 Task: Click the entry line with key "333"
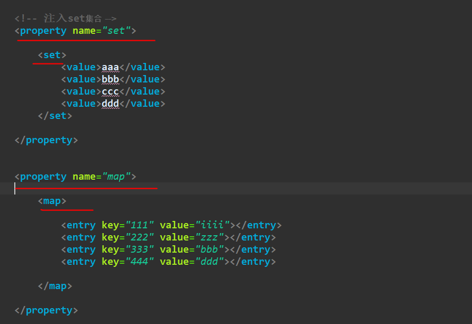tap(169, 249)
